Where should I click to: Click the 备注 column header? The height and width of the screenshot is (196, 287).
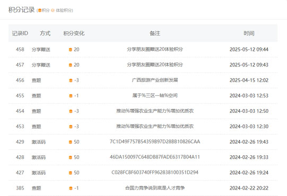point(155,33)
